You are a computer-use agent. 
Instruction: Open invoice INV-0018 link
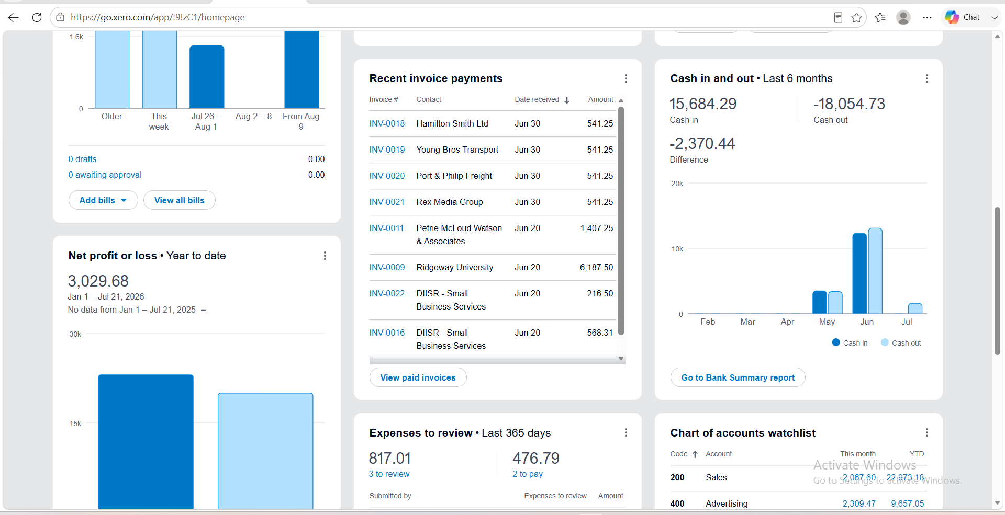point(387,124)
